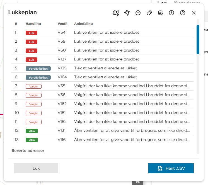The width and height of the screenshot is (208, 185).
Task: Select valve V162 in the table
Action: [x=62, y=104]
